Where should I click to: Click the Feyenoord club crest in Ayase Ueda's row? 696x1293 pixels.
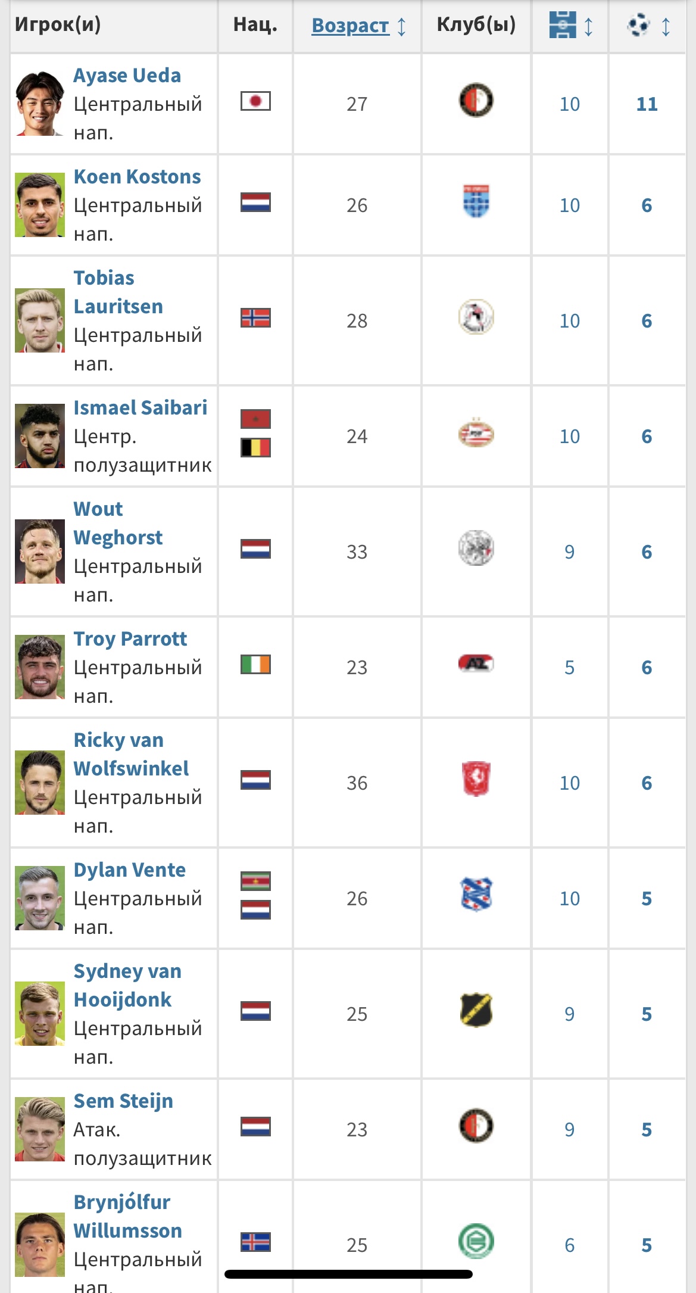pyautogui.click(x=476, y=101)
